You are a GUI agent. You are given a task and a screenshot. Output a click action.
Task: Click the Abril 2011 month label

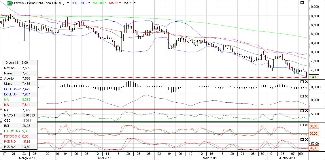105,158
